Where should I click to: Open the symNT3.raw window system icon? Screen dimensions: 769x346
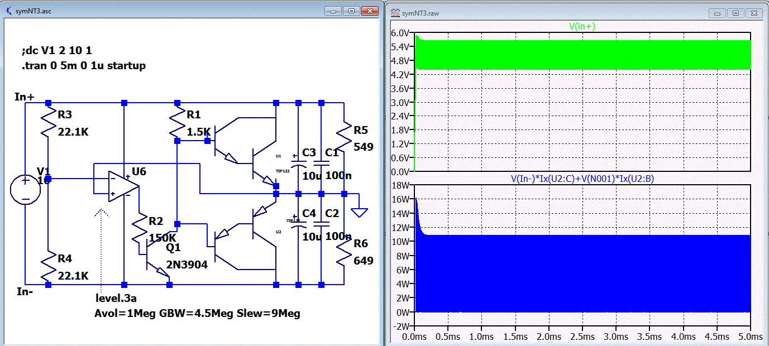395,13
